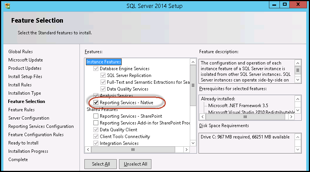The height and width of the screenshot is (172, 310).
Task: Click the Global Rules step
Action: 21,52
